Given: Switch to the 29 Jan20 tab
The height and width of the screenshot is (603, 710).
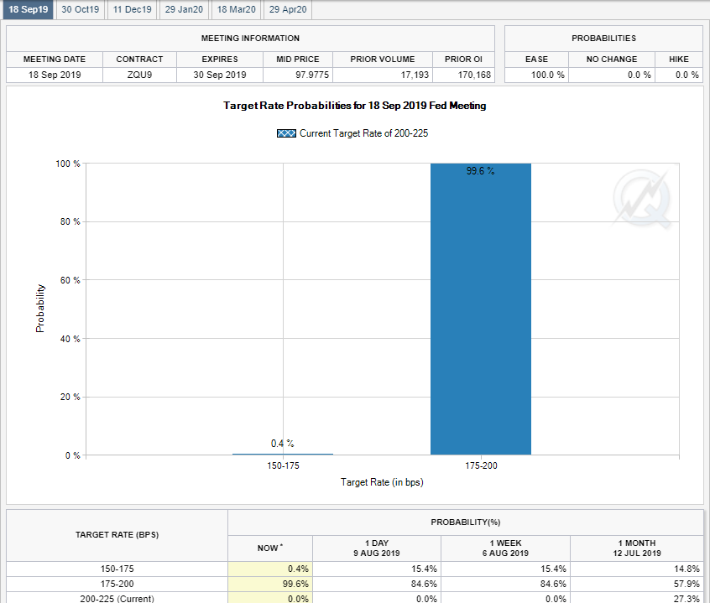Looking at the screenshot, I should pos(184,10).
